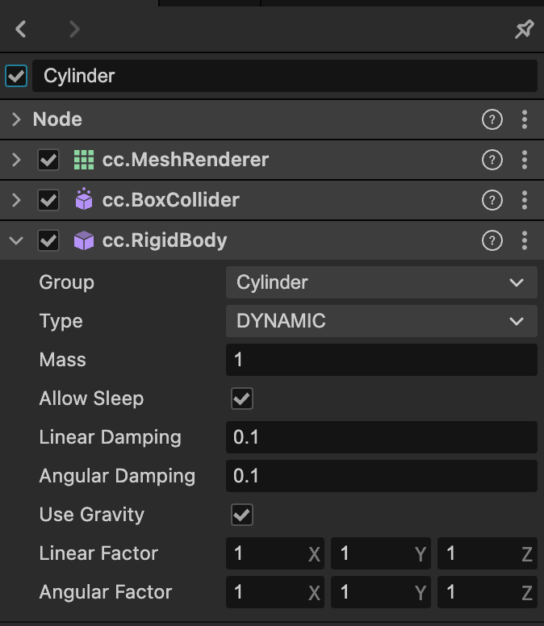This screenshot has height=626, width=544.
Task: Expand the Node section
Action: click(16, 119)
